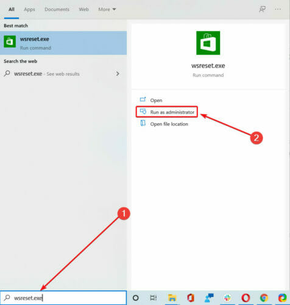This screenshot has height=305, width=290.
Task: Click the magnifier icon in search box
Action: (x=7, y=298)
